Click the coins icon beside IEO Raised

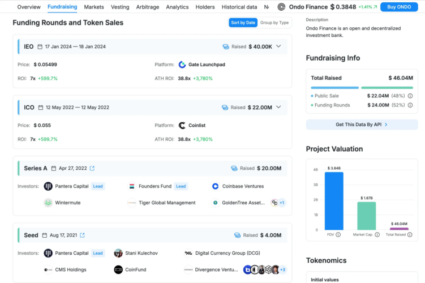(x=226, y=46)
